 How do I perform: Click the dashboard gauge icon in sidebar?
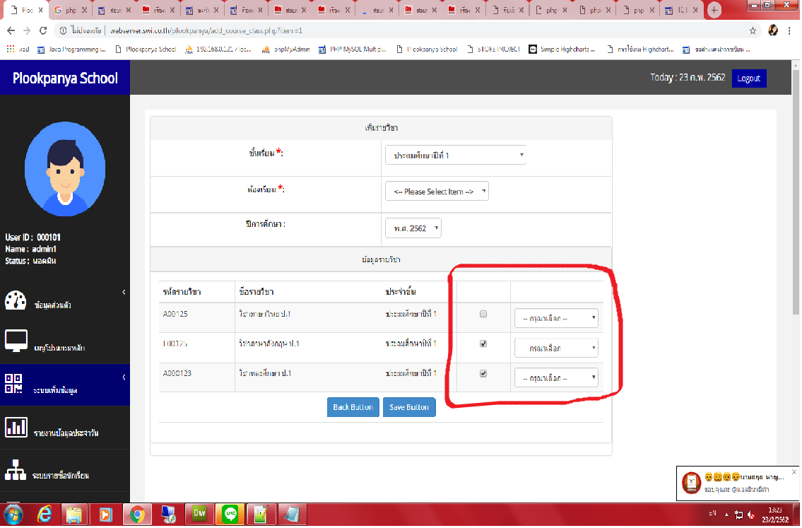click(16, 301)
